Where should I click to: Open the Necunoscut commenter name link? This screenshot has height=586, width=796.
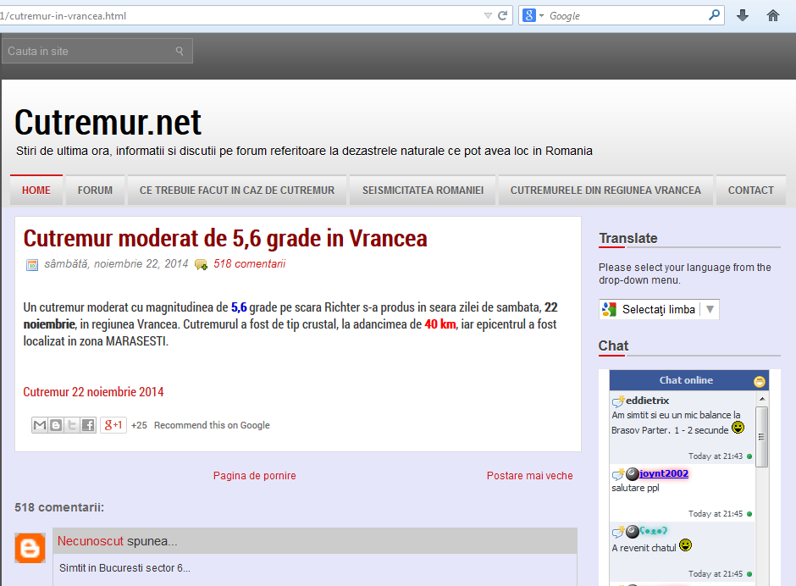tap(91, 541)
